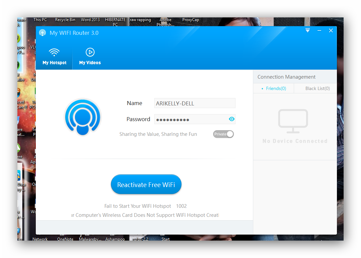Viewport: 361px width, 258px height.
Task: Open the My Hotspot tab
Action: (54, 57)
